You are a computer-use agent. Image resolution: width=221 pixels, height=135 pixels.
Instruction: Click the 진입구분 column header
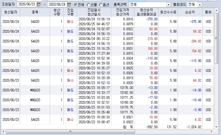point(70,12)
